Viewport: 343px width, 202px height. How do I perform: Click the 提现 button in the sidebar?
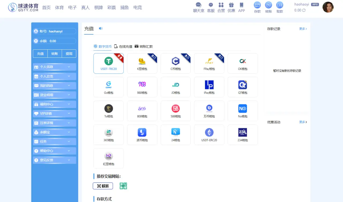tap(69, 54)
